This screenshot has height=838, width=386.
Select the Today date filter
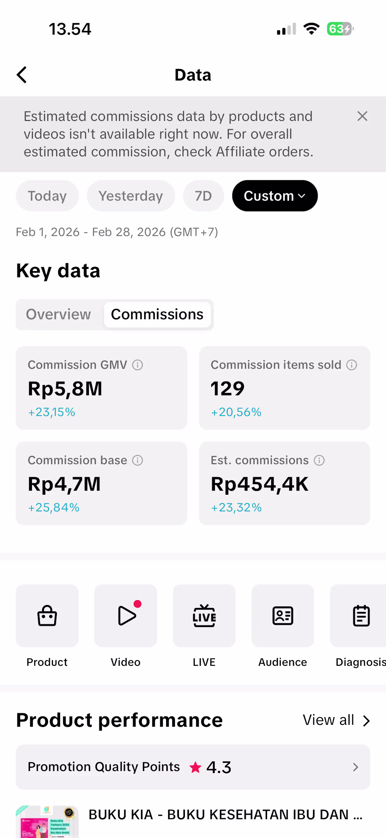47,196
